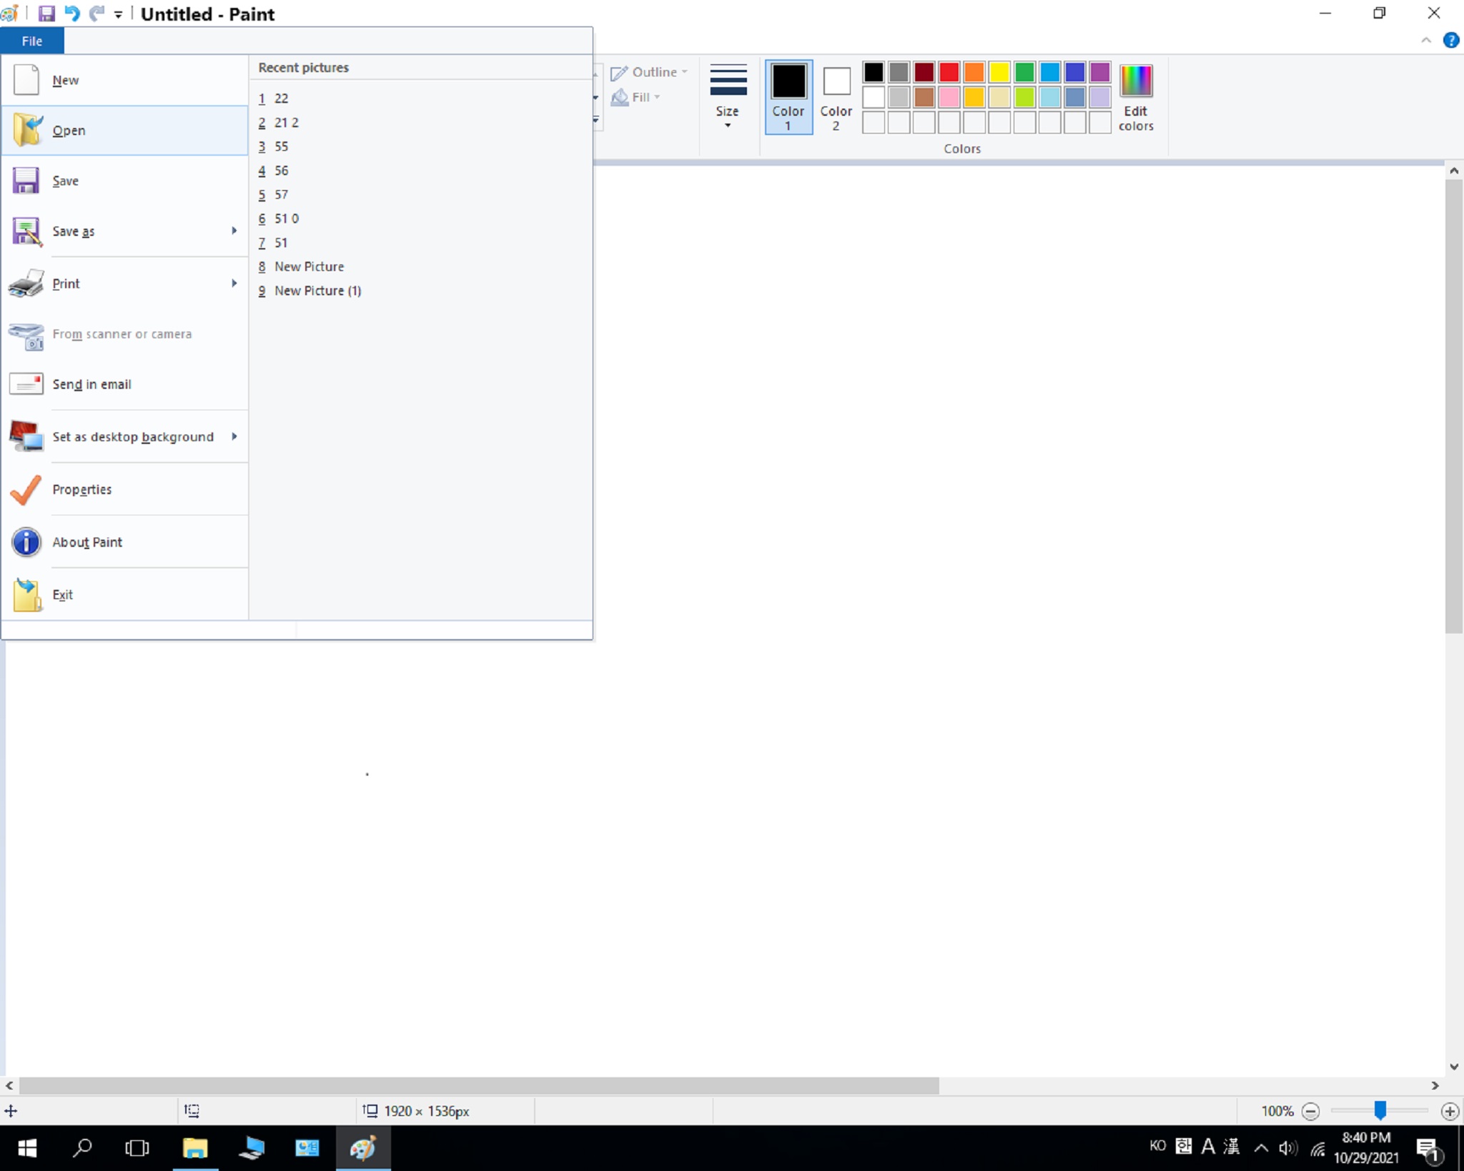Expand the desktop background submenu arrow

point(234,436)
